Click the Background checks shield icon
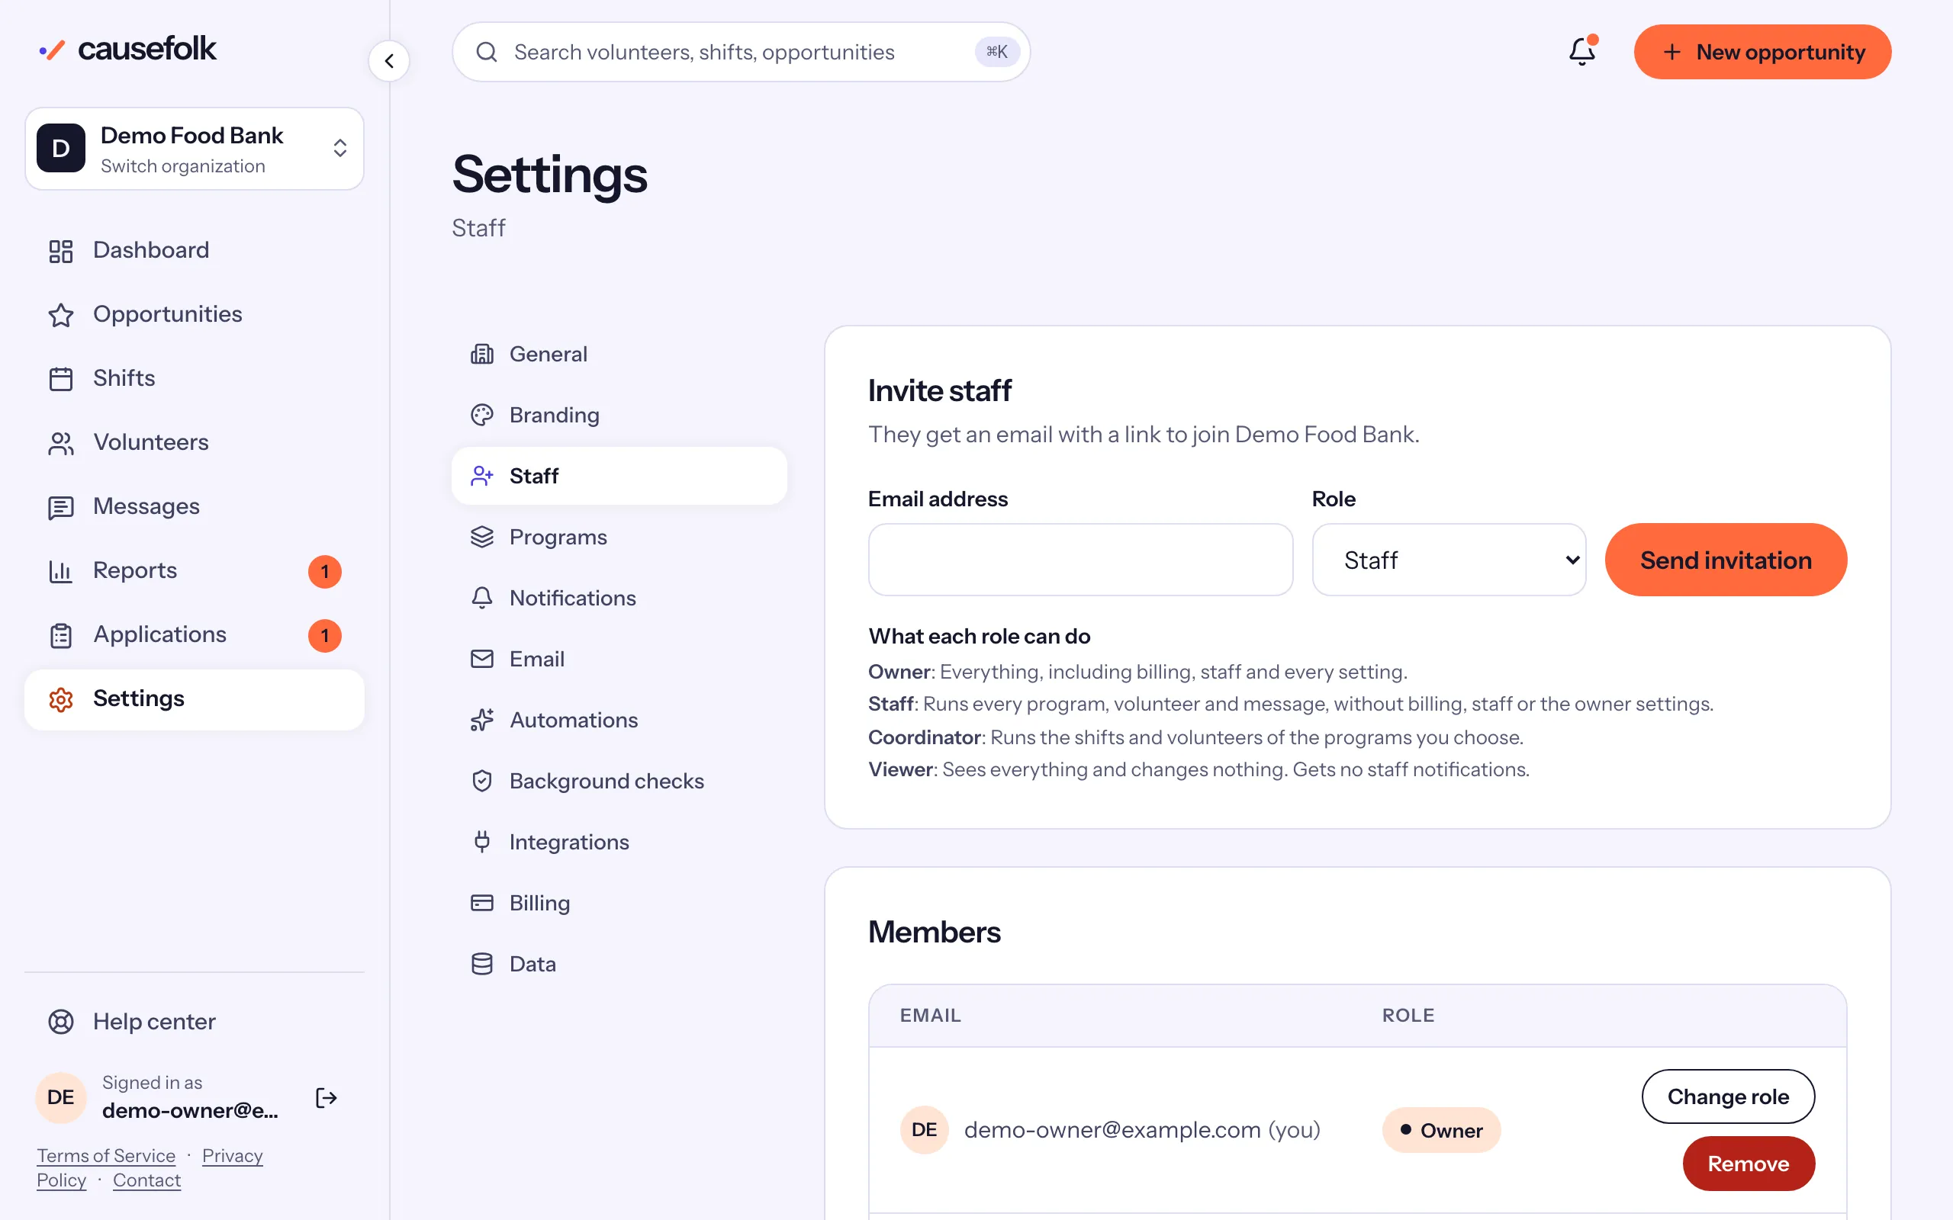 [x=482, y=781]
